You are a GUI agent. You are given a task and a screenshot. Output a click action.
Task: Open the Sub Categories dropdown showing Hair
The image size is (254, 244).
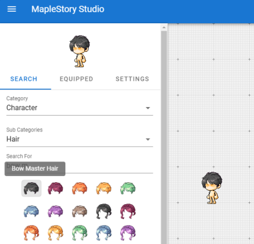[79, 139]
